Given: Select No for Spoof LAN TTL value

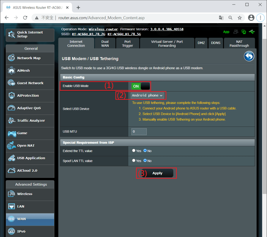Looking at the screenshot, I should [145, 161].
